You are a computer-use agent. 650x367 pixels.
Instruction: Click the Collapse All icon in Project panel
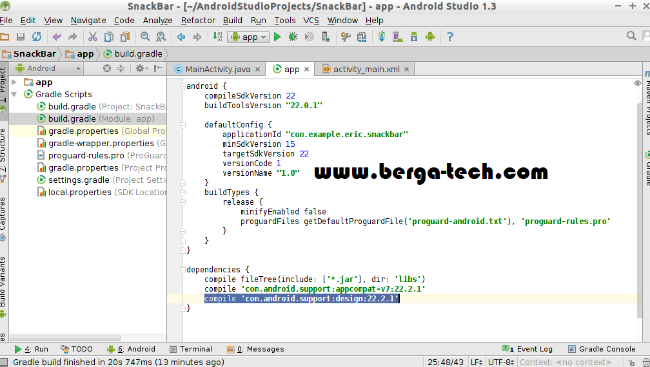click(x=121, y=68)
